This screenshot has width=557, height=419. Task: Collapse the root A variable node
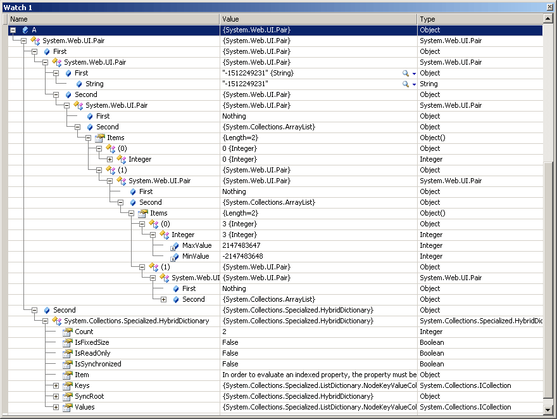(x=13, y=30)
